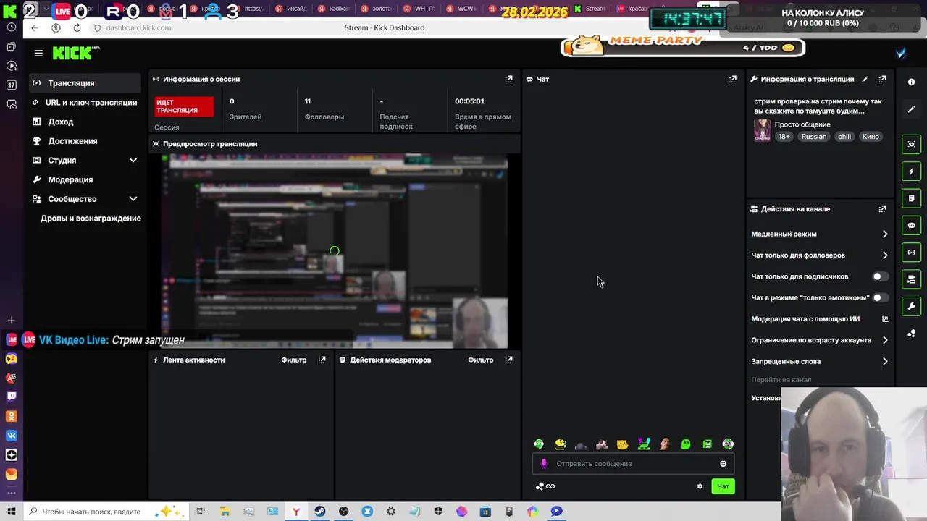
Task: Pop out the channel actions panel
Action: (882, 208)
